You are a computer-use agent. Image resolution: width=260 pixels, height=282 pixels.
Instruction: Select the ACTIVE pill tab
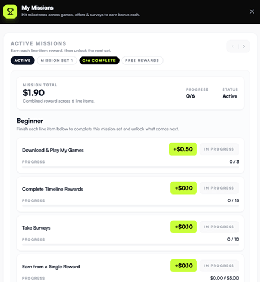click(23, 60)
